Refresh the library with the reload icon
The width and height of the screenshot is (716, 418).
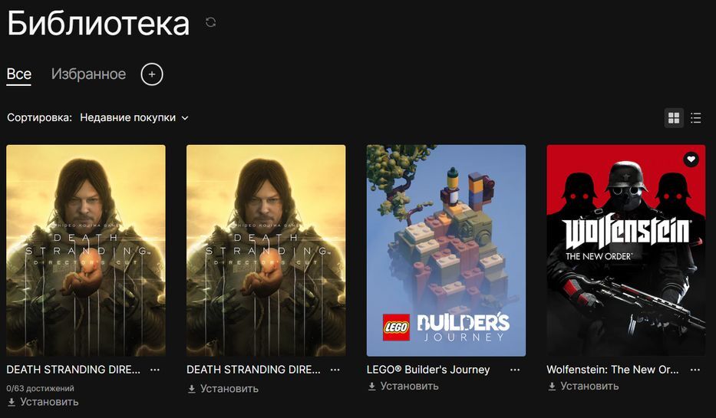click(x=210, y=22)
